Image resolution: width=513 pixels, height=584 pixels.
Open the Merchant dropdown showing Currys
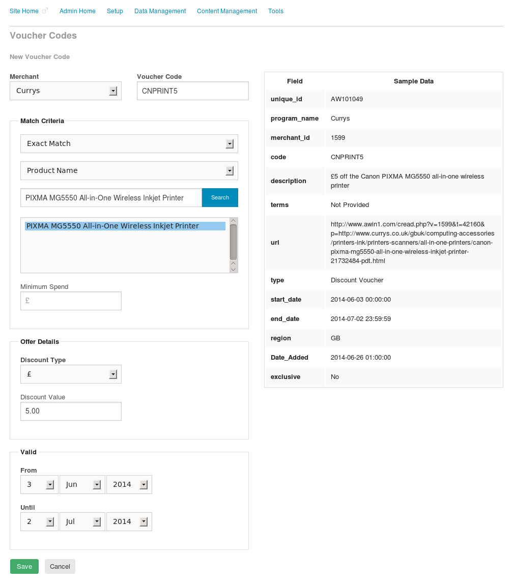[66, 91]
